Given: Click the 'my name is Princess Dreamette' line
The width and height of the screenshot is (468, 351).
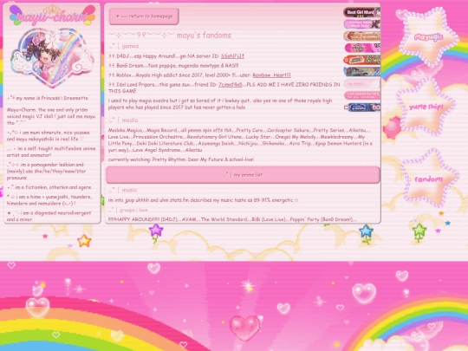Looking at the screenshot, I should pos(48,98).
